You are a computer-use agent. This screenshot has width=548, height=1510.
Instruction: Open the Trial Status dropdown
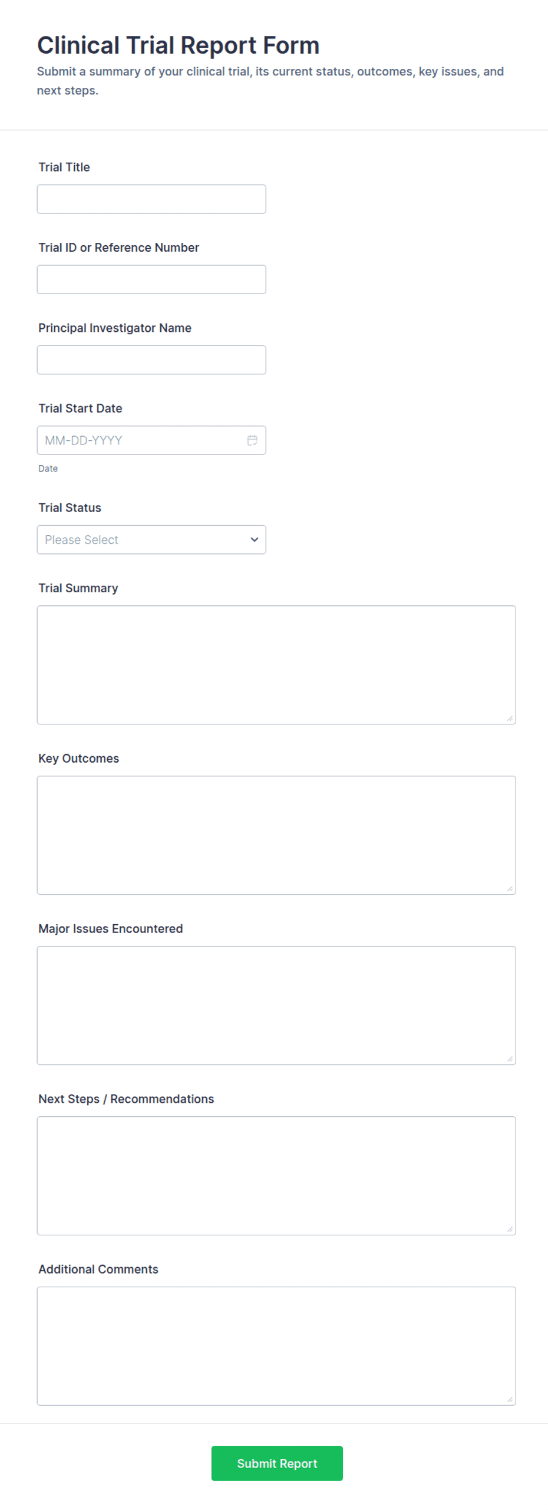pyautogui.click(x=151, y=540)
